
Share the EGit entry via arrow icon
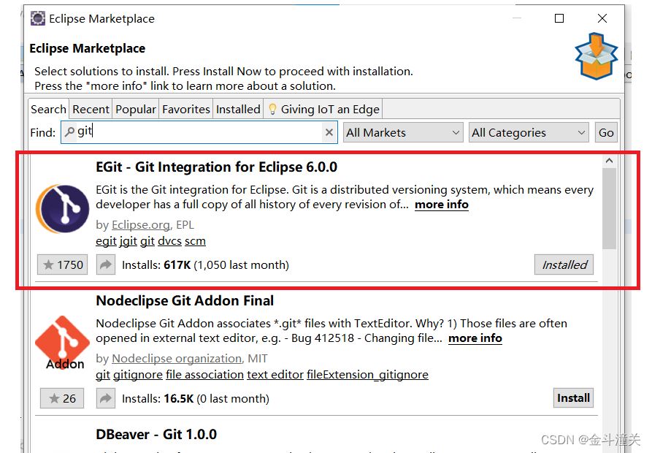click(106, 264)
